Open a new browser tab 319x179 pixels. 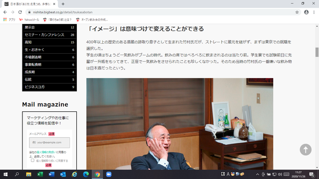(63, 4)
